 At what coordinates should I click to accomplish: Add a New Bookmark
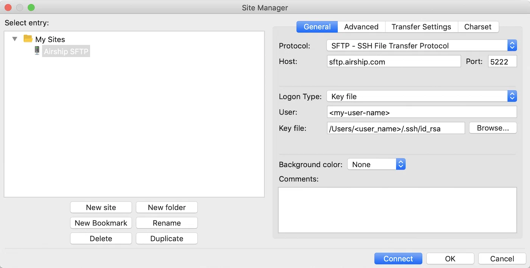101,223
